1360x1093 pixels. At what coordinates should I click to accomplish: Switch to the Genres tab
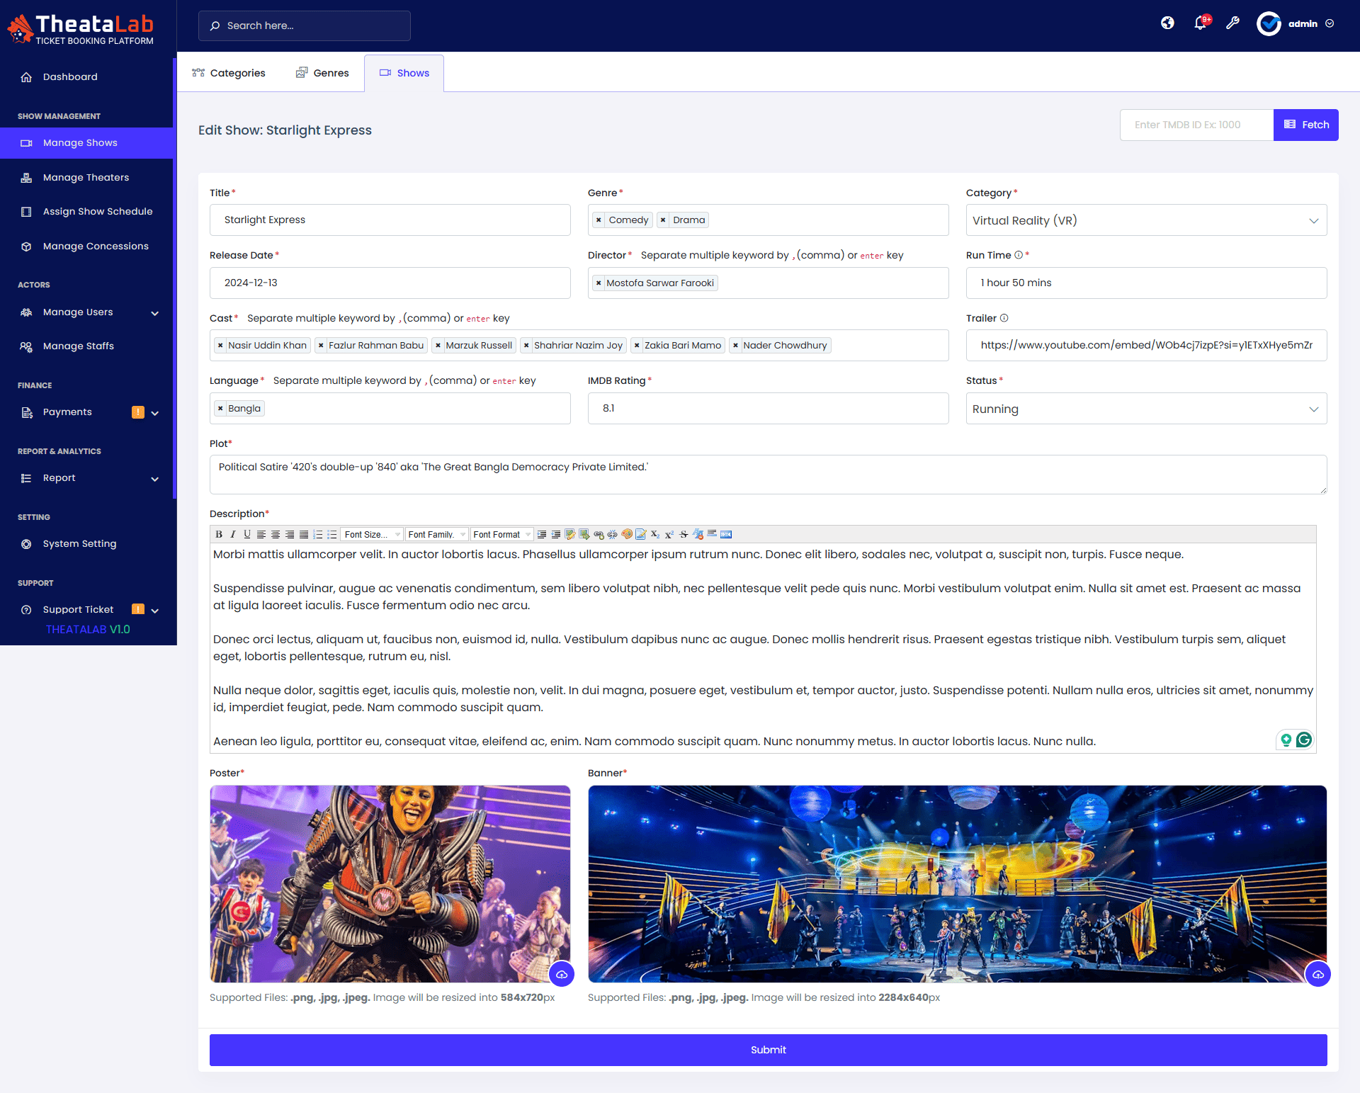coord(322,73)
